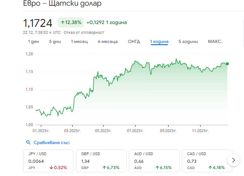
Task: Click the +0,1292 1 година change text
Action: click(x=107, y=22)
